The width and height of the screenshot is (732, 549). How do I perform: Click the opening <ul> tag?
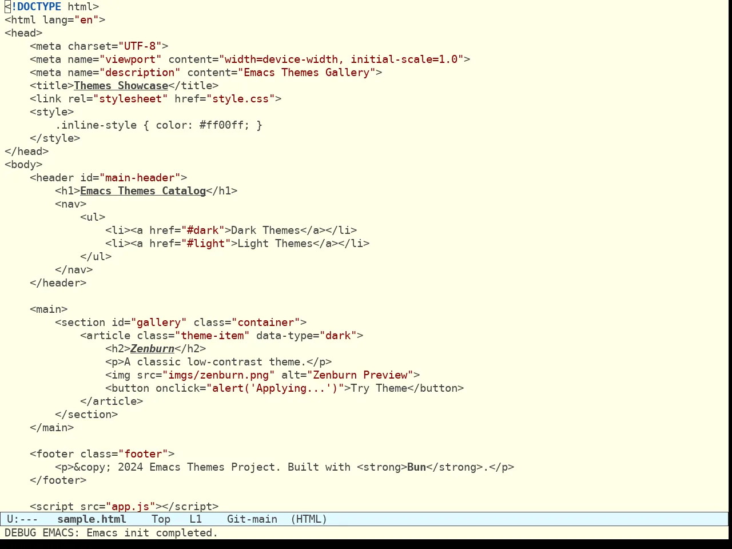(93, 217)
